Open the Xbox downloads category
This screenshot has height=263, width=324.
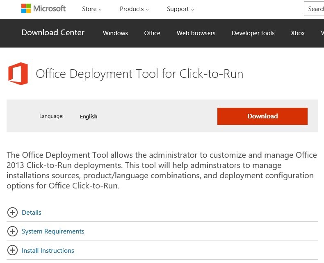pos(298,33)
